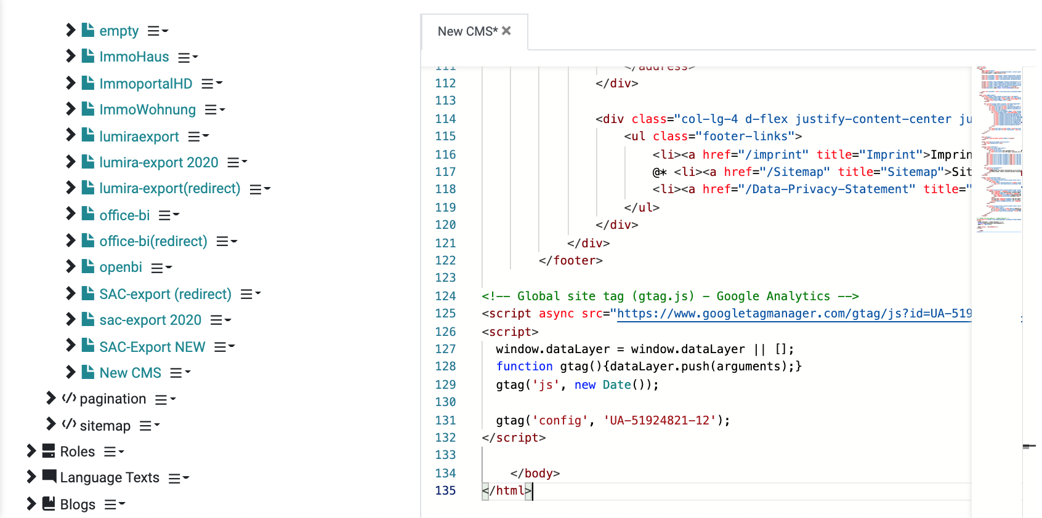Open the hamburger menu for Language Texts
1042x518 pixels.
(x=179, y=478)
